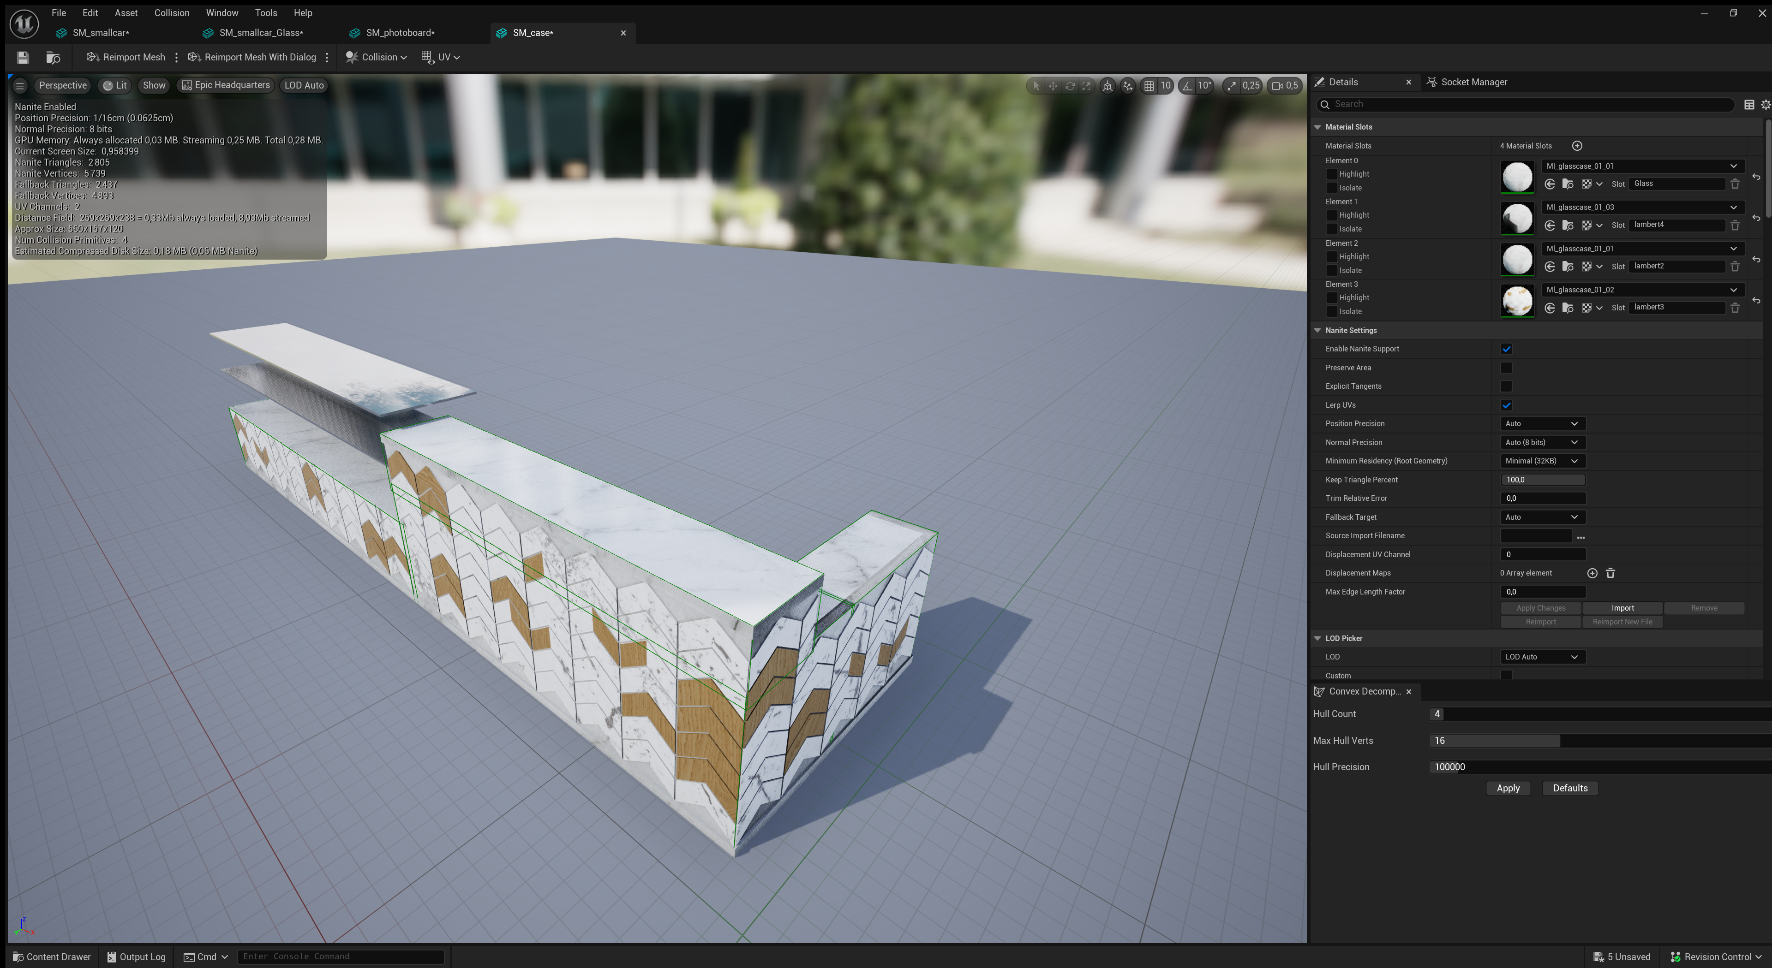Click the Import button under Nanite Settings
This screenshot has width=1772, height=968.
[x=1622, y=608]
